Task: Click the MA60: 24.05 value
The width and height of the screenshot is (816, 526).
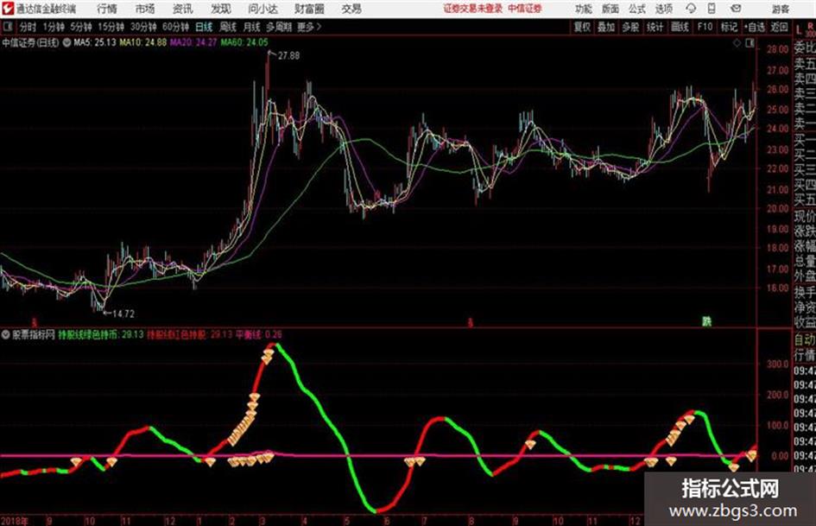Action: pyautogui.click(x=244, y=42)
